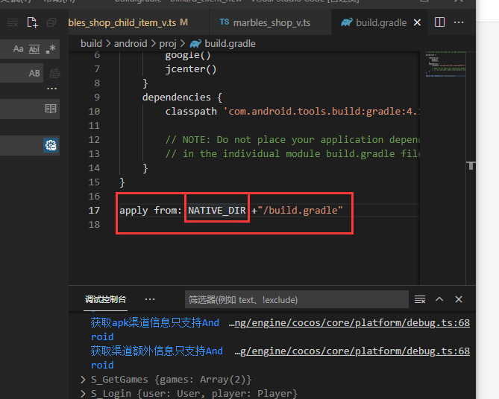This screenshot has height=399, width=499.
Task: Click the NATIVE_DIR variable on line 17
Action: tap(217, 211)
